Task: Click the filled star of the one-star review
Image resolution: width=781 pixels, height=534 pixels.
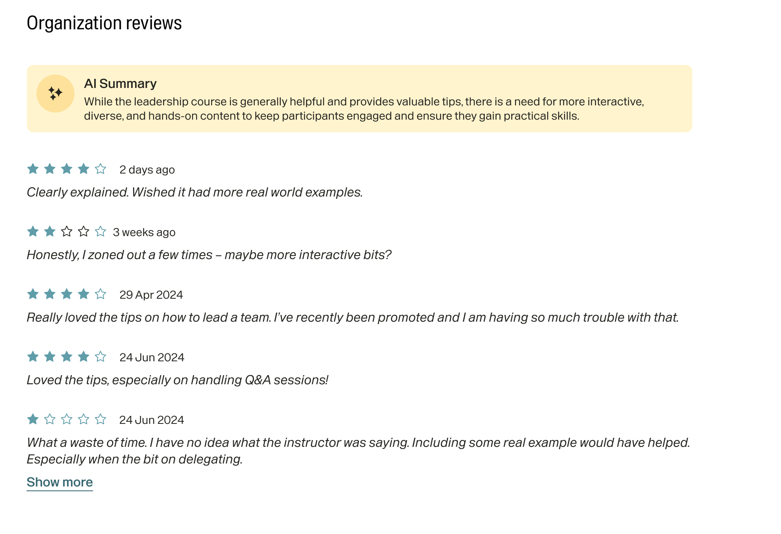Action: (33, 420)
